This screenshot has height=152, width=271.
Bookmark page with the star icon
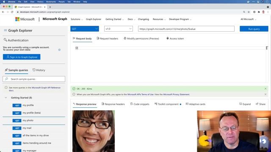click(249, 12)
